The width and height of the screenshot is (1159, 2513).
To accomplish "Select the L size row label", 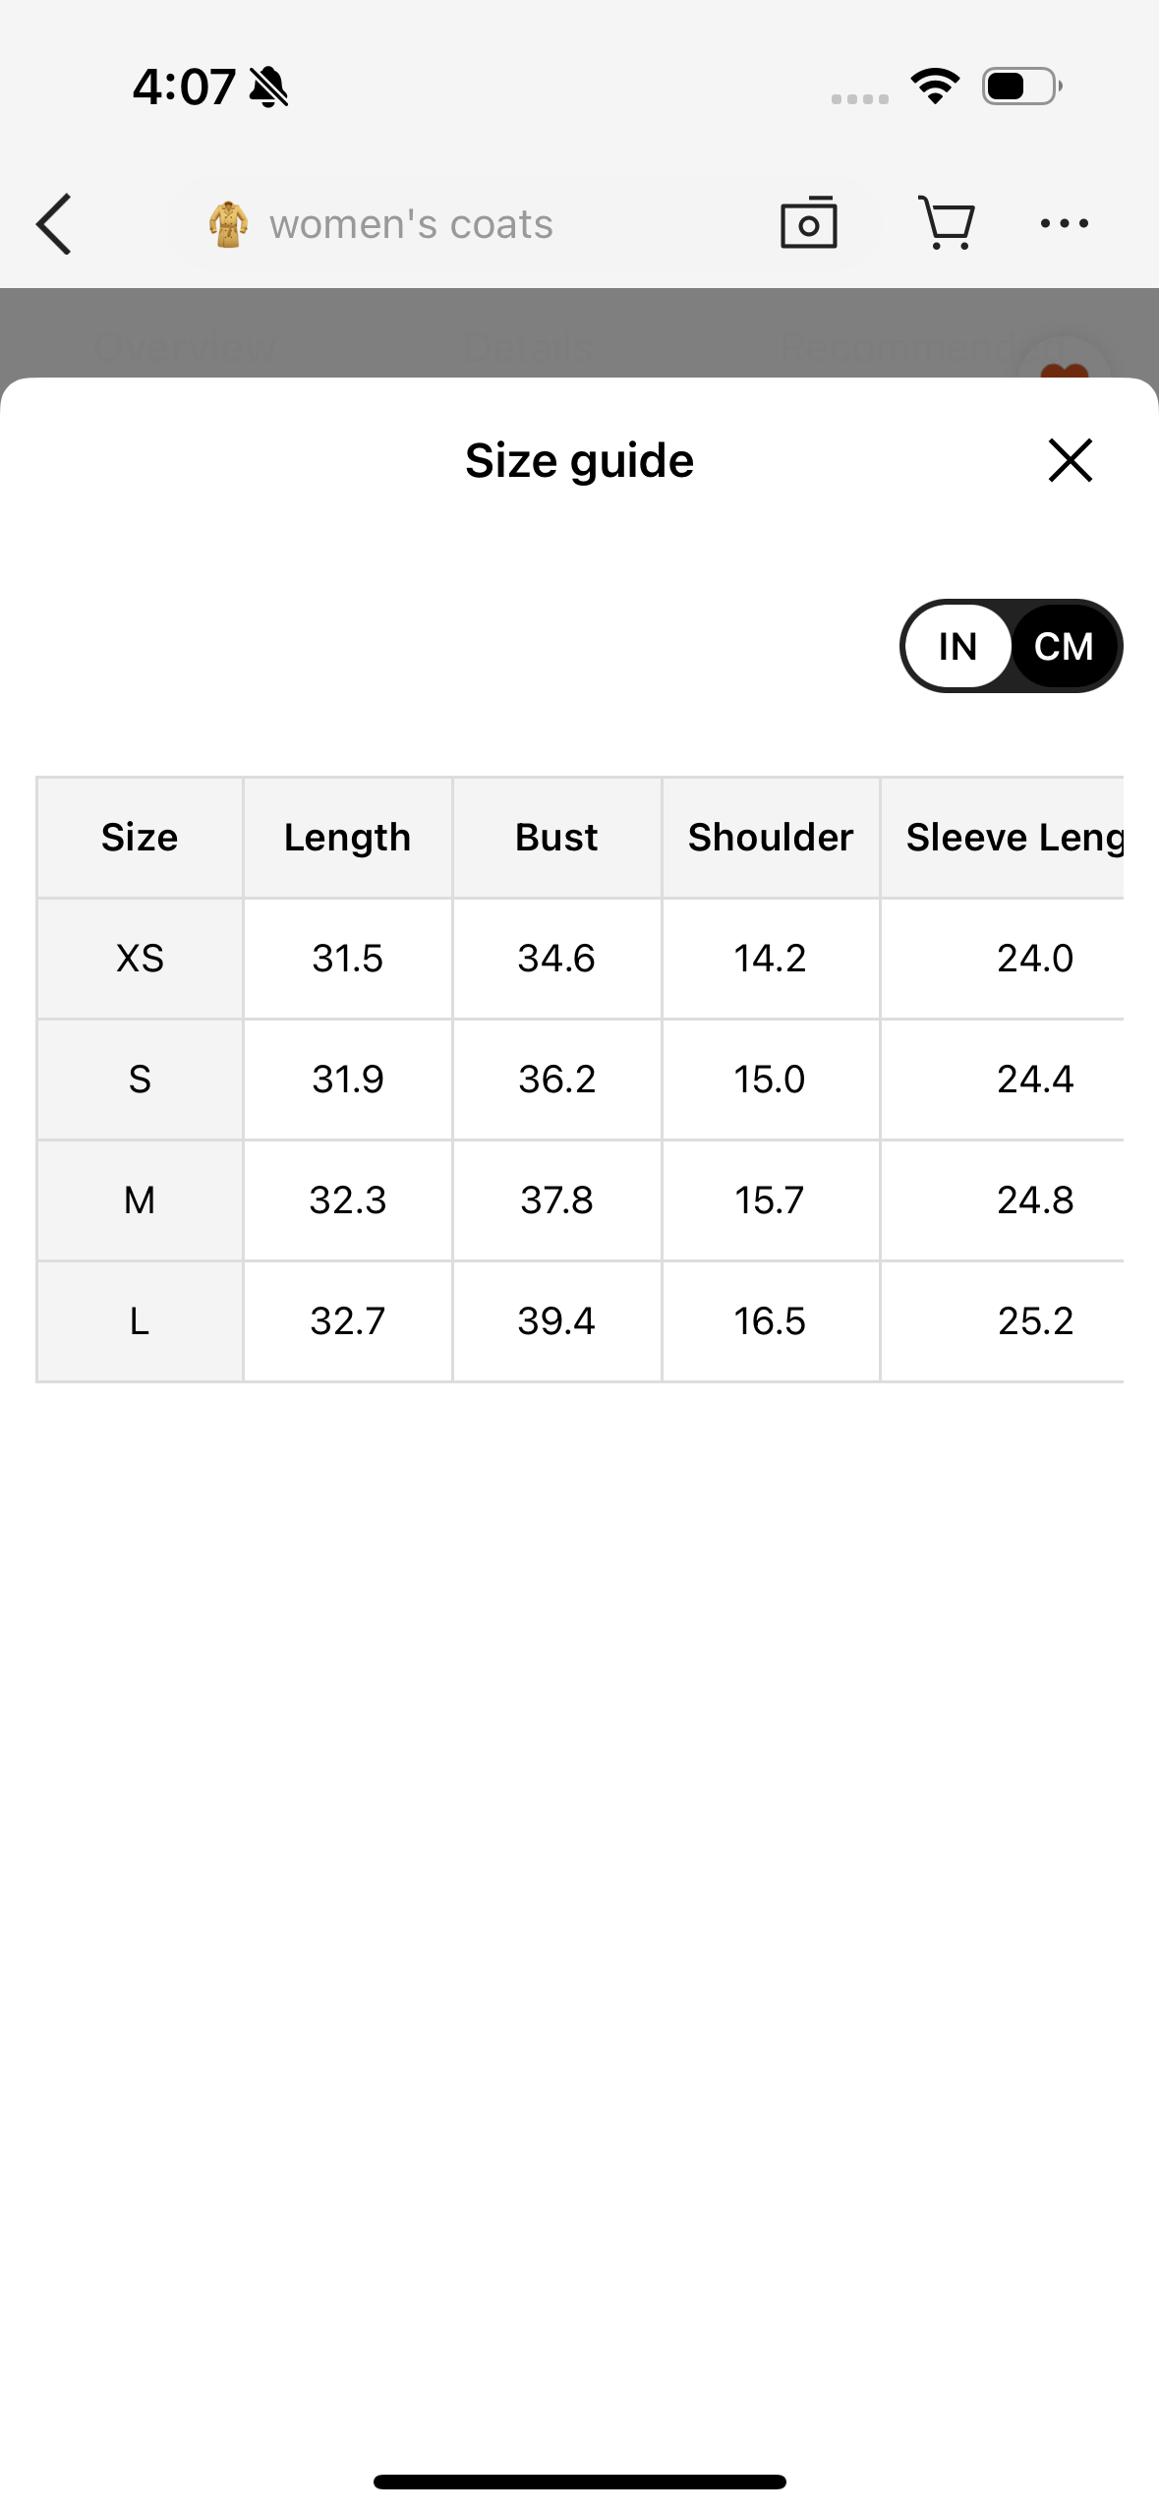I will (x=140, y=1320).
